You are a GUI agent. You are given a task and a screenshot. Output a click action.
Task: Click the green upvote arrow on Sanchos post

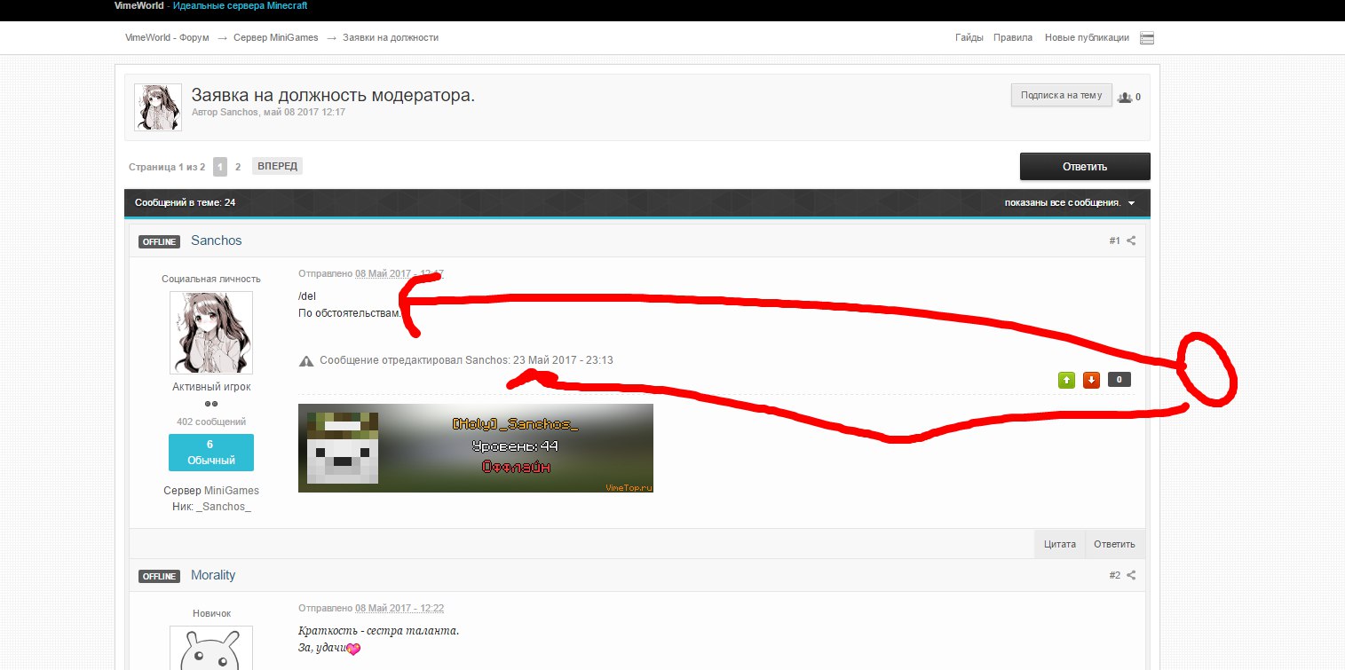[1067, 380]
